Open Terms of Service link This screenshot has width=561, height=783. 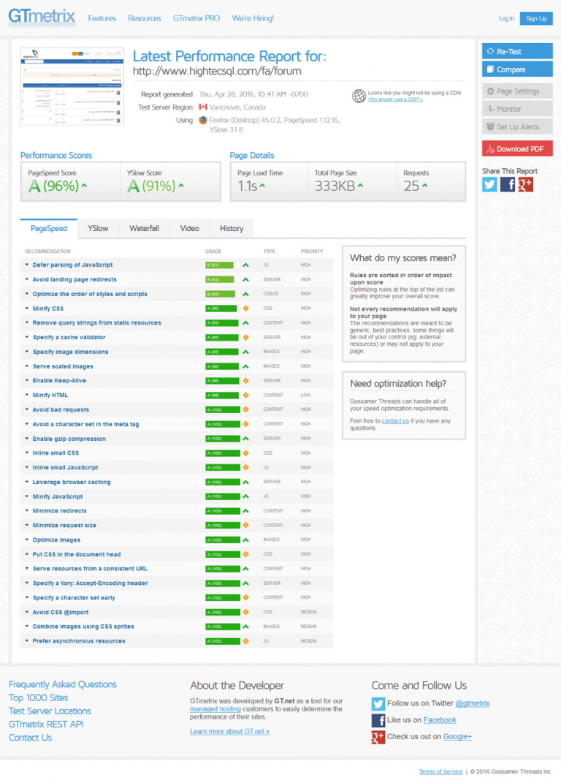pyautogui.click(x=440, y=771)
